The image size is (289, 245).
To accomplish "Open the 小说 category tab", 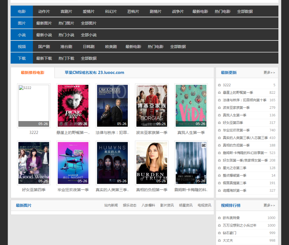I will pos(22,35).
